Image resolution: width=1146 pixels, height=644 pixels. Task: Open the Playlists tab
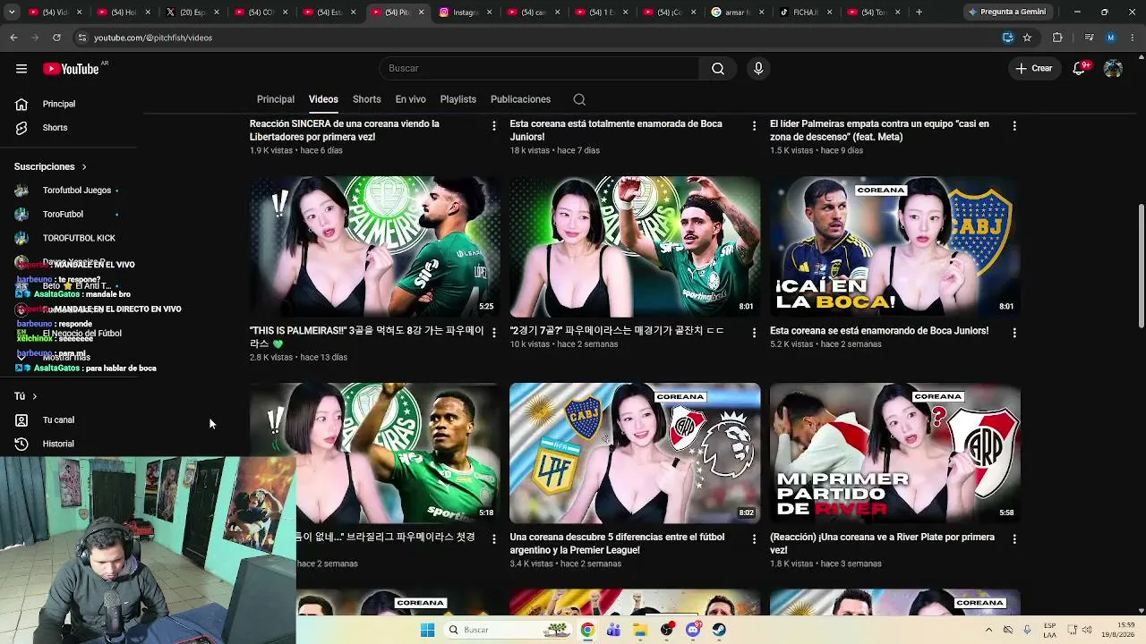coord(458,99)
